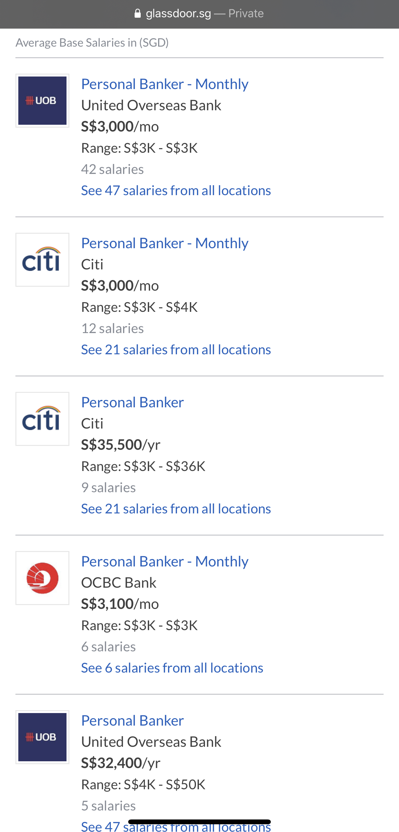
Task: Tap the home indicator bar at bottom
Action: point(199,822)
